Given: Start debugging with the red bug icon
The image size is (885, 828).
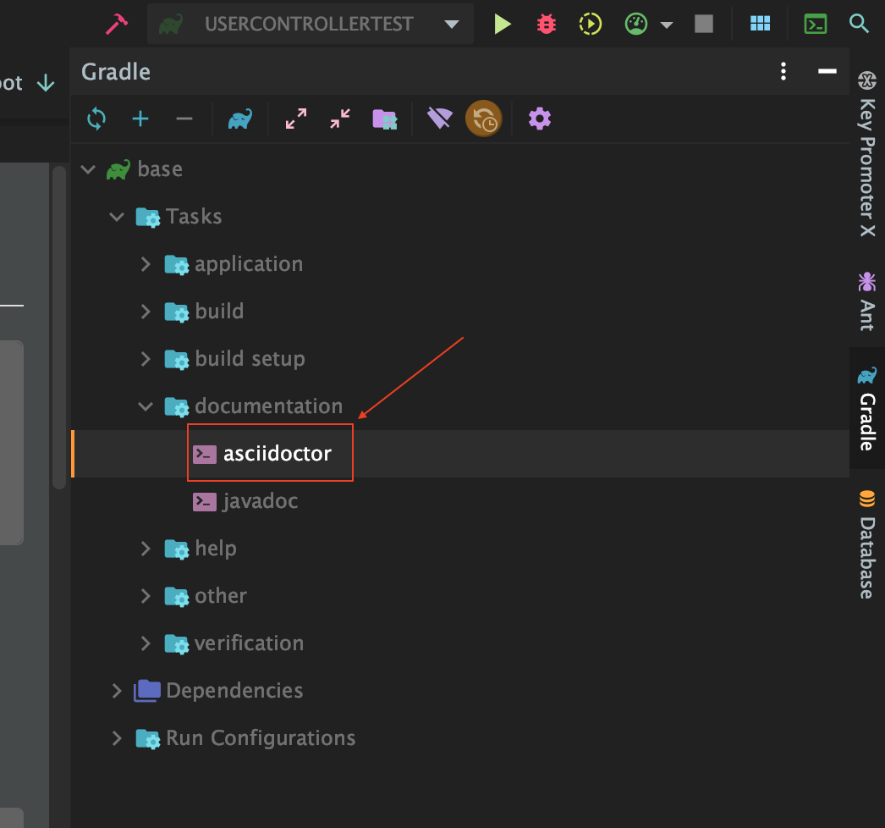Looking at the screenshot, I should [547, 24].
